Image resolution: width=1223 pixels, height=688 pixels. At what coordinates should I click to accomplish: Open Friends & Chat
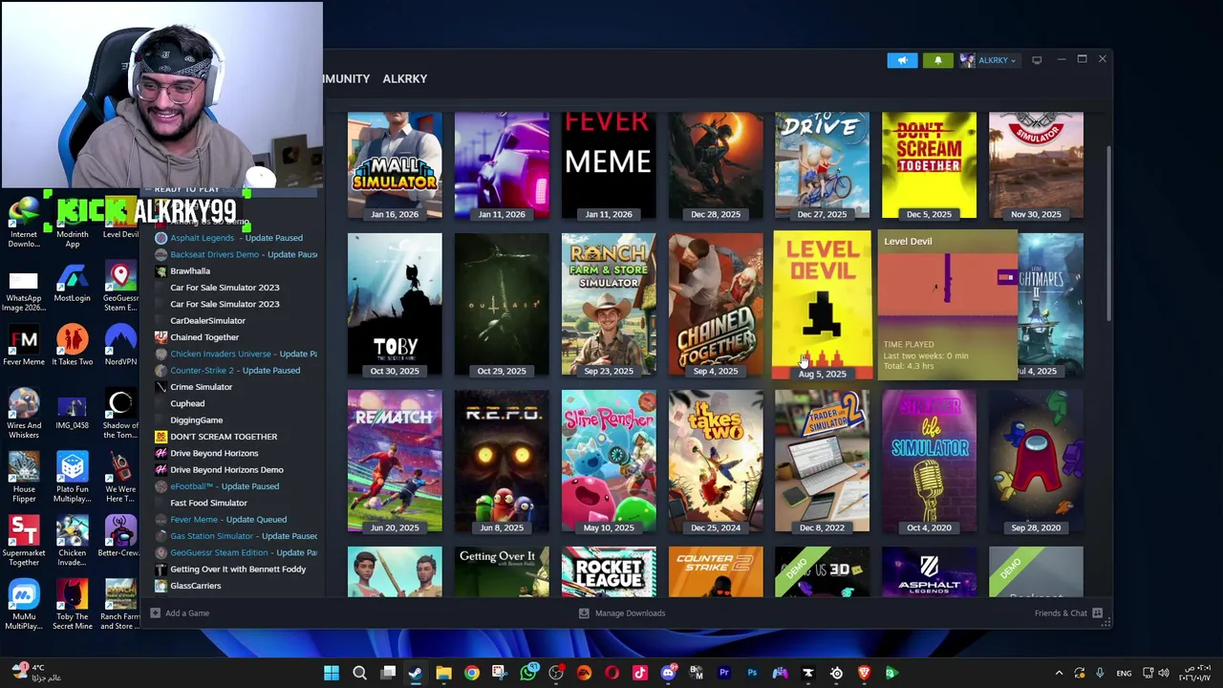point(1068,613)
